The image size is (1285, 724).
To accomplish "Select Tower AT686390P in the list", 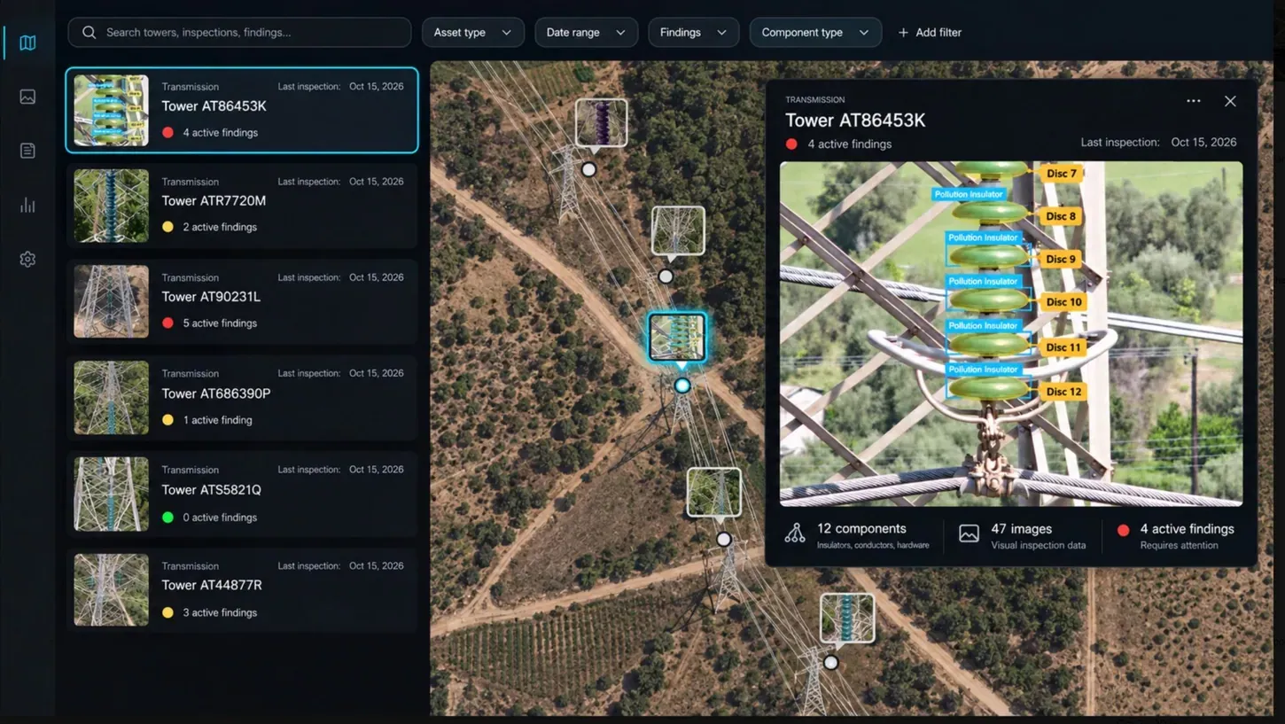I will pos(242,398).
